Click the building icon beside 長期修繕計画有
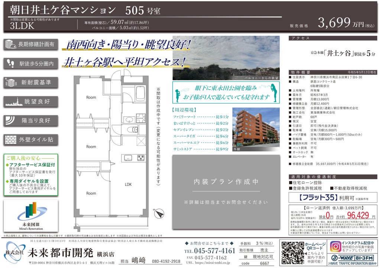 [x=10, y=44]
